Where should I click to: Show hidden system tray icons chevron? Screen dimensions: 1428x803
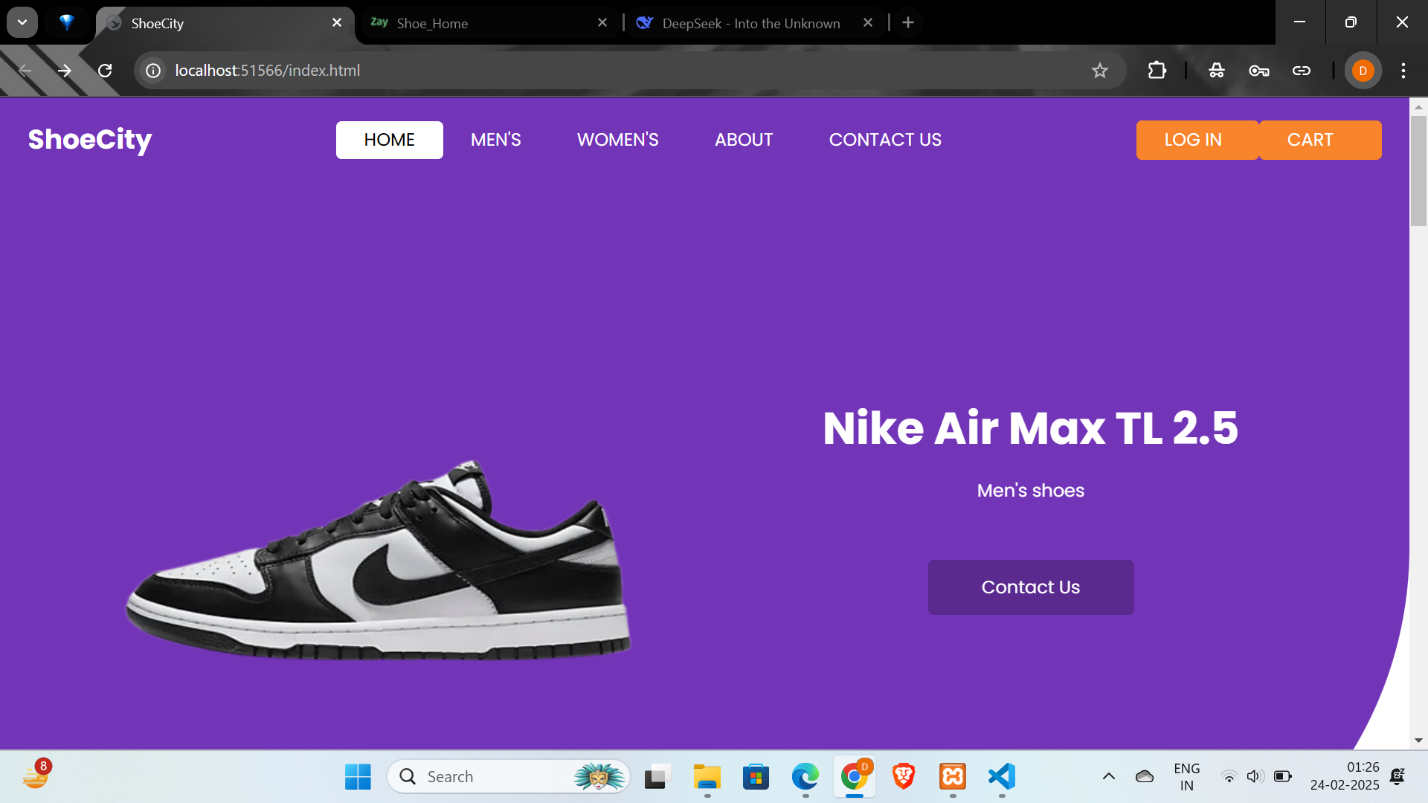1108,777
